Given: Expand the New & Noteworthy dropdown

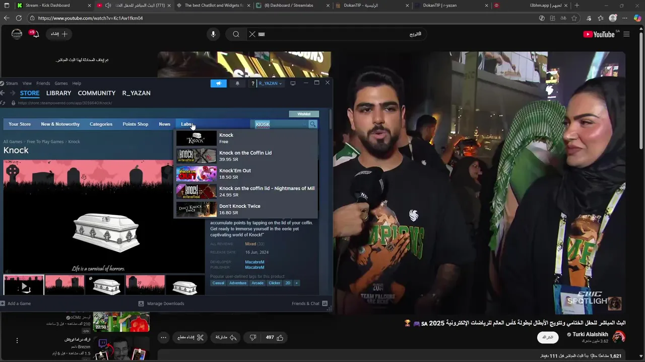Looking at the screenshot, I should [x=60, y=124].
